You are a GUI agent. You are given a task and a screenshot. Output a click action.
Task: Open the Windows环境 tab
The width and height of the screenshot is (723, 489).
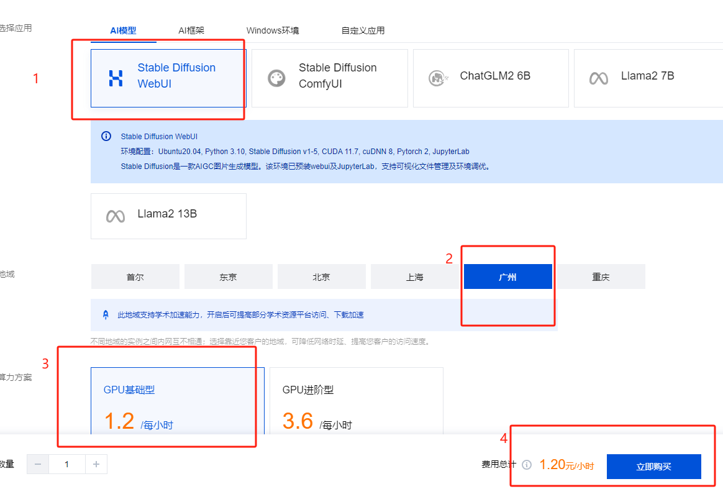click(x=273, y=30)
